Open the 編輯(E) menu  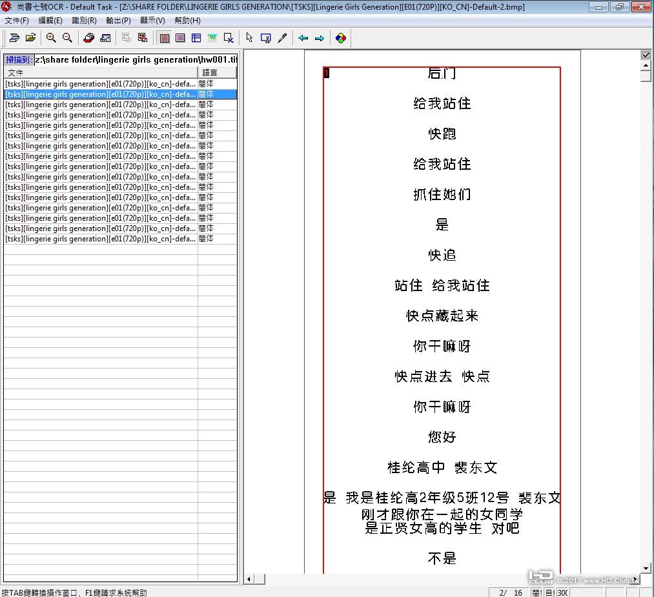(50, 21)
